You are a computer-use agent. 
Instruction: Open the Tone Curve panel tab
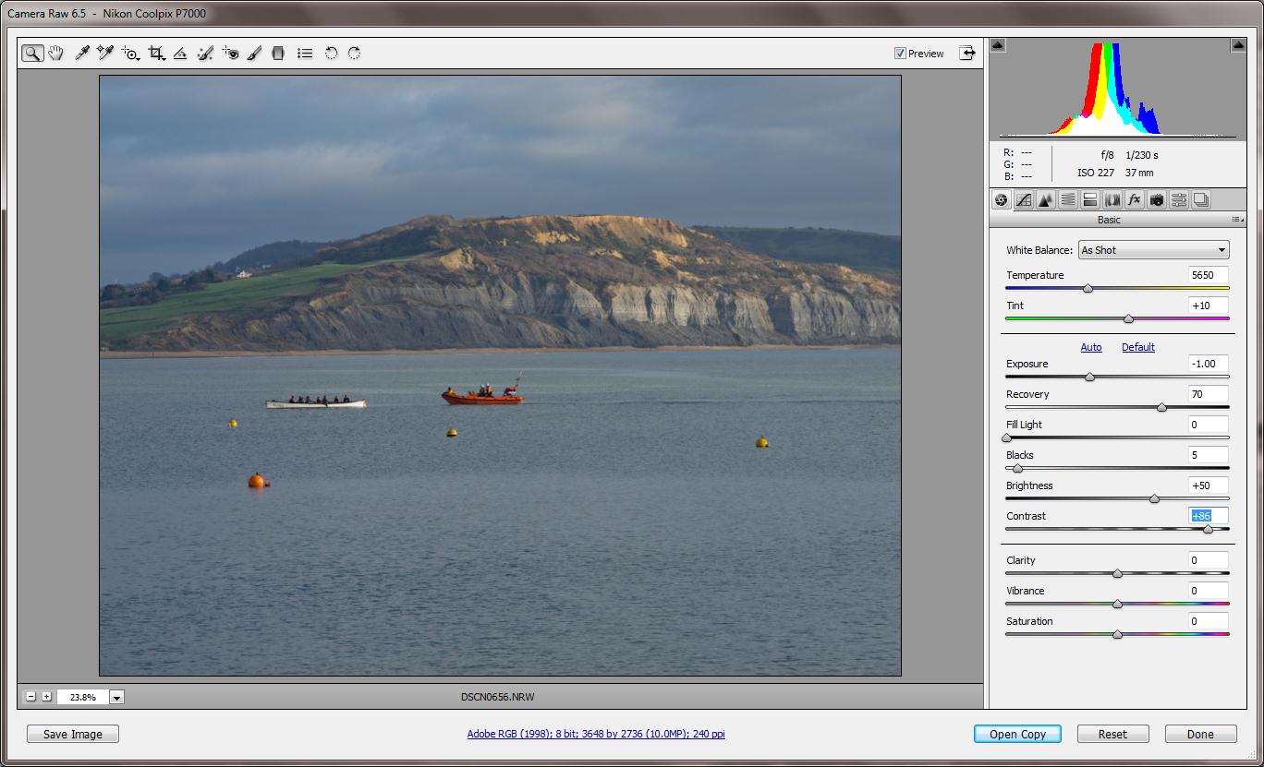[x=1024, y=199]
